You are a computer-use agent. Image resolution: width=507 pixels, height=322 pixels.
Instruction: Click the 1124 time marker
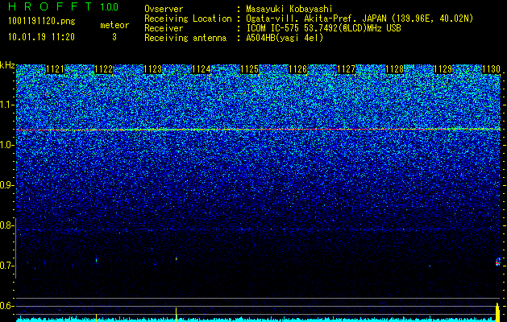[x=201, y=69]
